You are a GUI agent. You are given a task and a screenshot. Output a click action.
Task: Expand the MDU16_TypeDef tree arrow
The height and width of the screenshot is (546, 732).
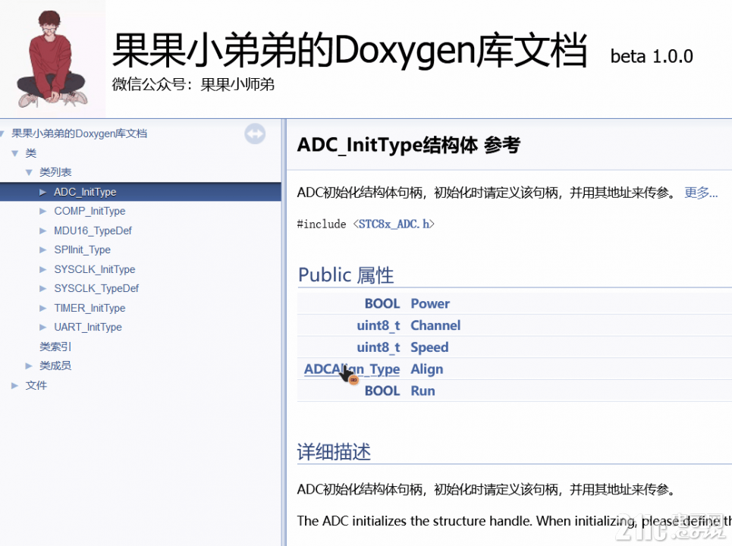coord(43,231)
